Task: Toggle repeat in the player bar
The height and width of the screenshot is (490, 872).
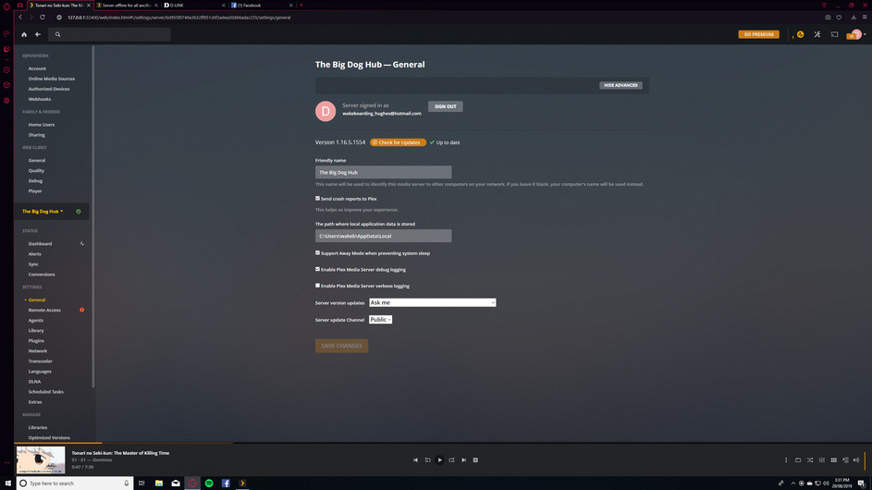Action: [798, 460]
